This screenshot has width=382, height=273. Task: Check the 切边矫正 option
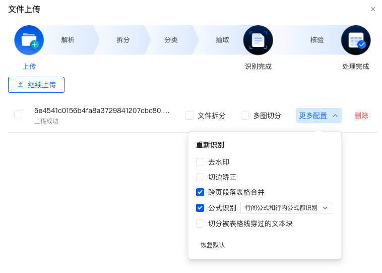(200, 177)
